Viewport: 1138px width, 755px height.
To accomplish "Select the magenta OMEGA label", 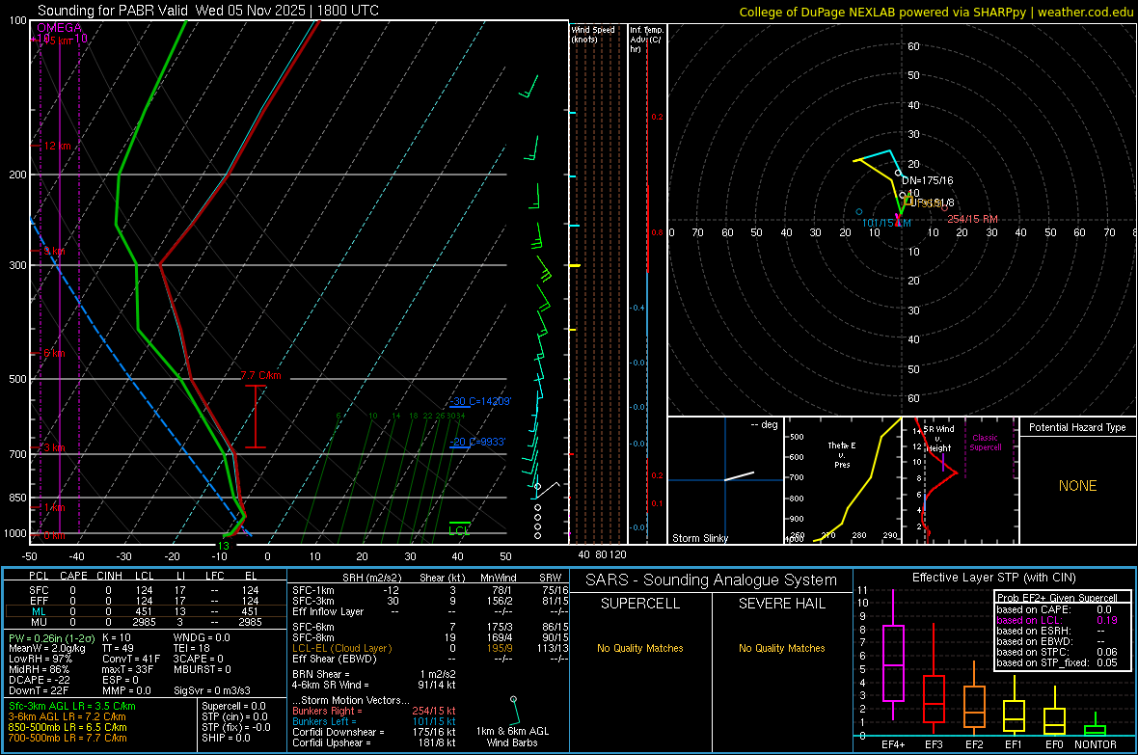I will [60, 28].
